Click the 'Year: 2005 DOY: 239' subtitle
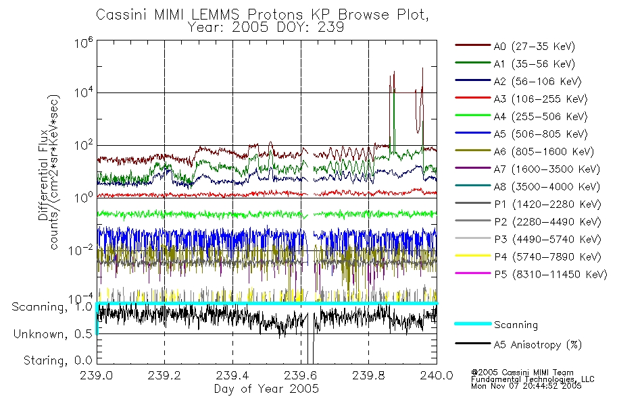 (x=266, y=28)
